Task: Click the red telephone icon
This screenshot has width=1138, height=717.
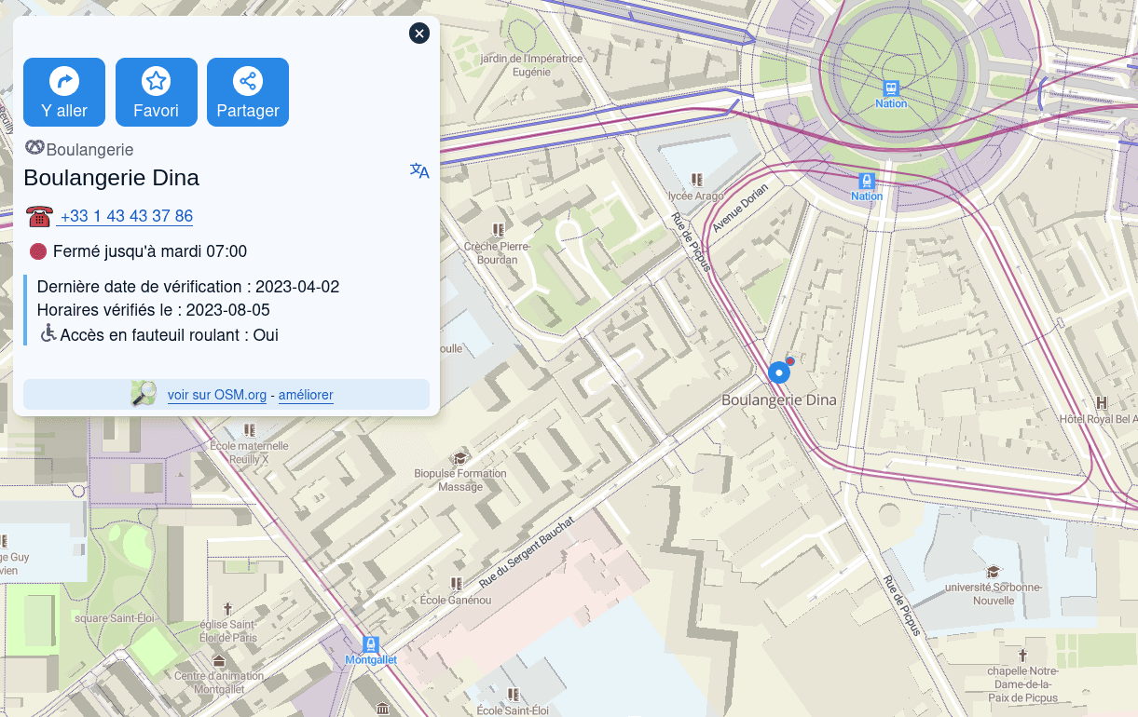Action: 39,216
